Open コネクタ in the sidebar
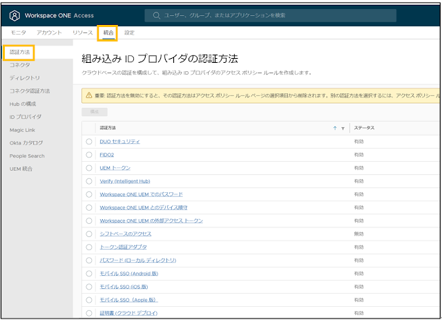442x320 pixels. tap(19, 65)
